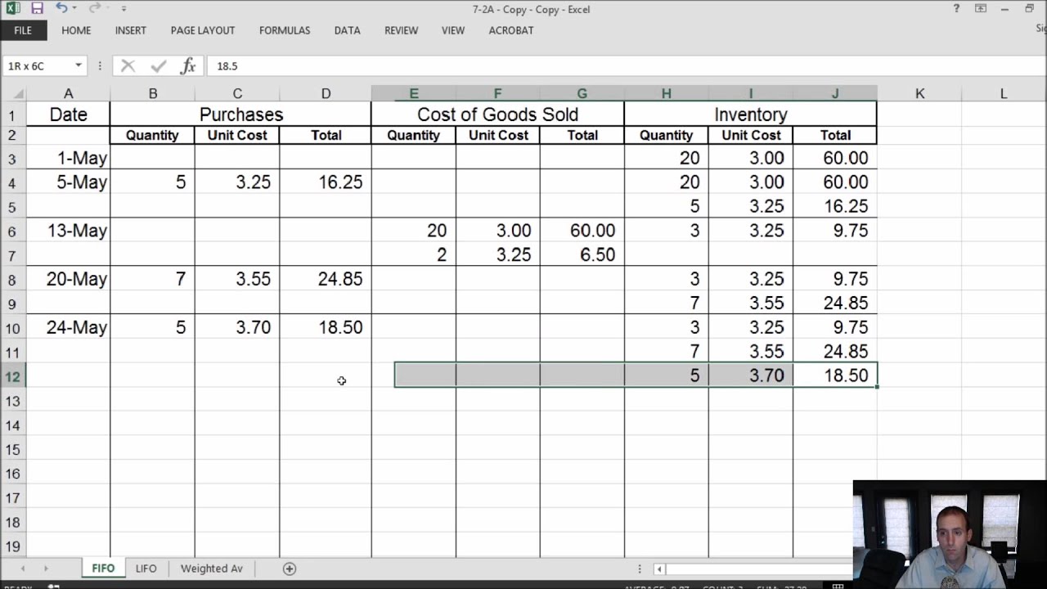Screen dimensions: 1047x589
Task: Select row 12 header
Action: (x=13, y=376)
